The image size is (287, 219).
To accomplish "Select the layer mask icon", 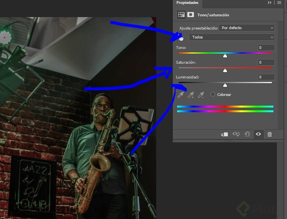I will [x=190, y=15].
